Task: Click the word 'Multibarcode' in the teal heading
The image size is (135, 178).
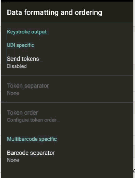Action: pyautogui.click(x=22, y=139)
